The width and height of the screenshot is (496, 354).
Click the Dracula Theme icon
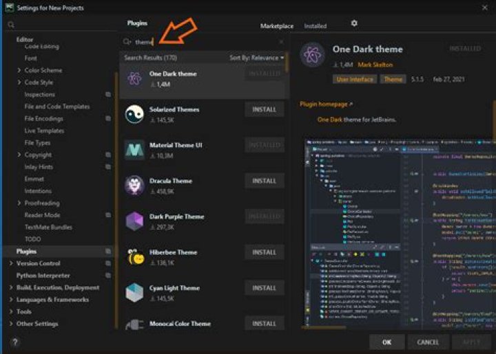[134, 186]
